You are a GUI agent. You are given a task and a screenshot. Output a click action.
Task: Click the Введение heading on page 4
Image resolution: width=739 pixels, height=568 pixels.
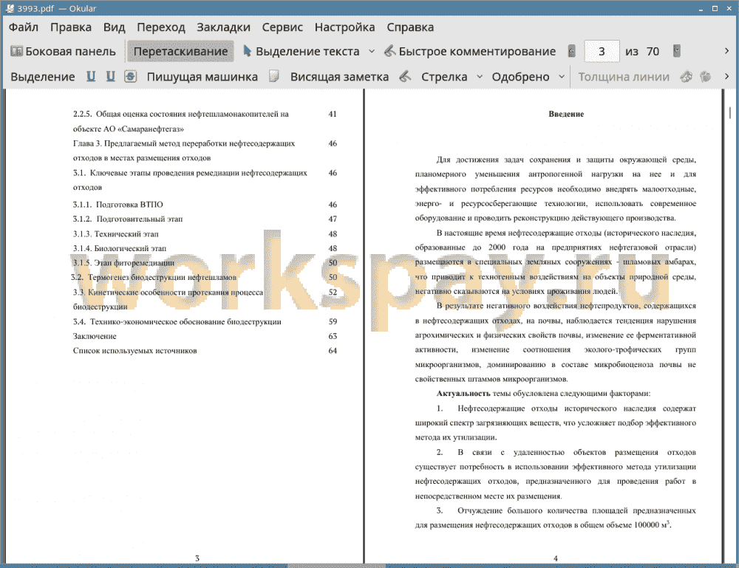point(566,114)
